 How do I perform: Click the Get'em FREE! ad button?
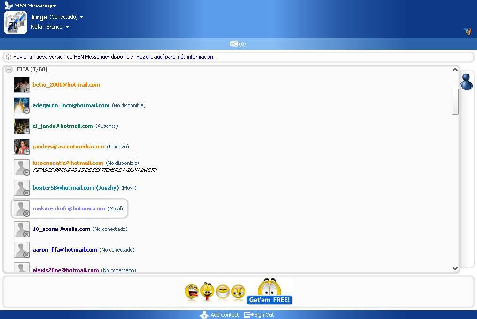(x=269, y=300)
